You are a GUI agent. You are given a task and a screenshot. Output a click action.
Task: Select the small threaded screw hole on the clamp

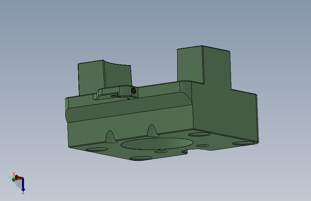pos(134,91)
